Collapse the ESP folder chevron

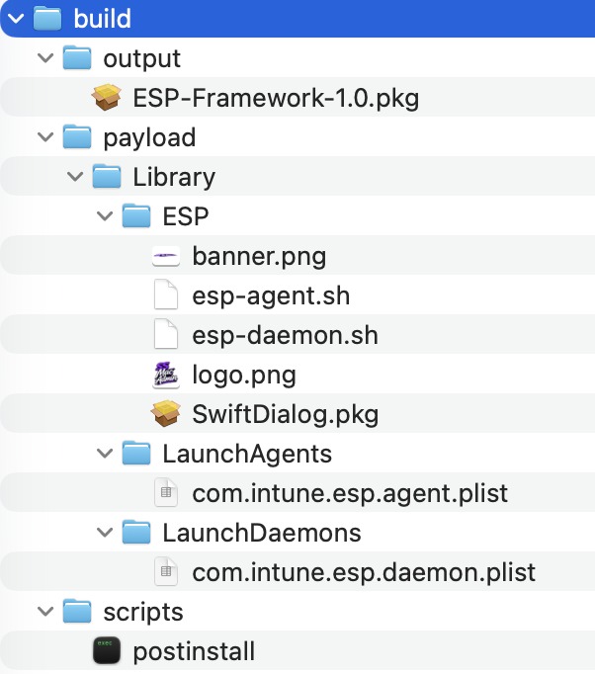pyautogui.click(x=103, y=217)
